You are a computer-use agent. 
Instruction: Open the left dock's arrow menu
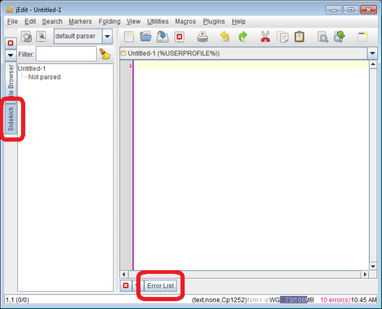pos(11,55)
